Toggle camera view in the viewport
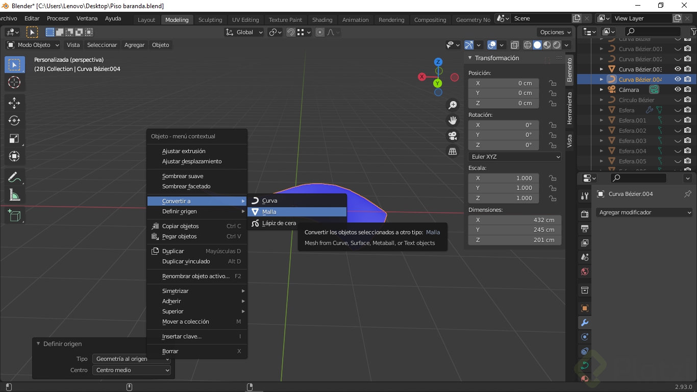 coord(452,136)
